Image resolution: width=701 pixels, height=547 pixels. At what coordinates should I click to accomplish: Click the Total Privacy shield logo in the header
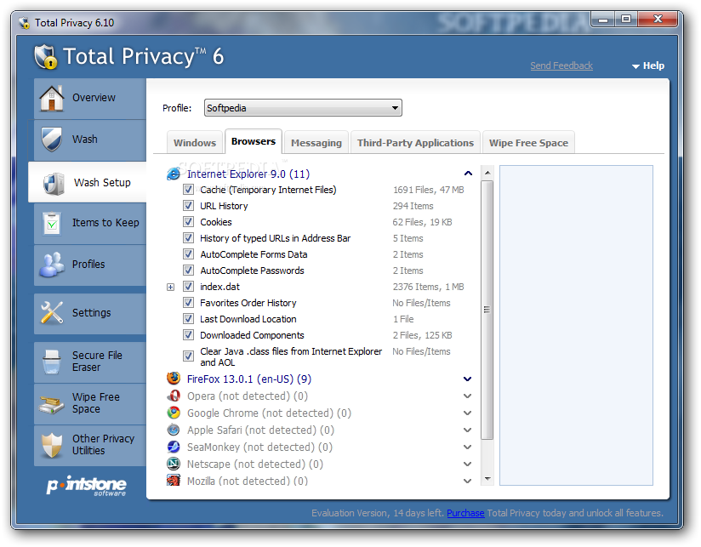pyautogui.click(x=46, y=57)
